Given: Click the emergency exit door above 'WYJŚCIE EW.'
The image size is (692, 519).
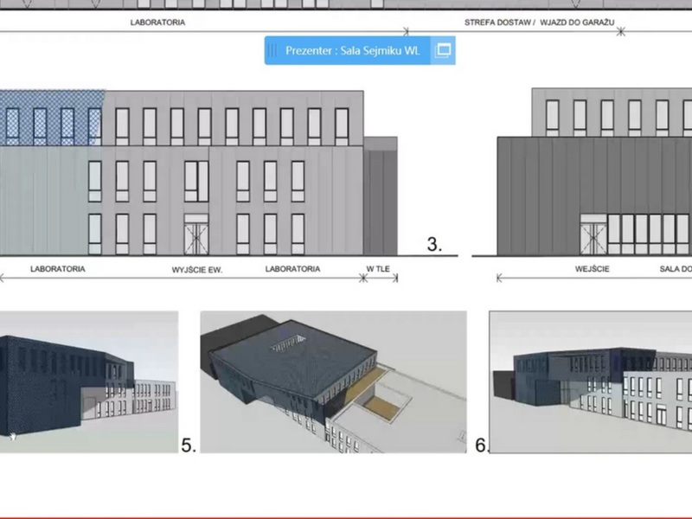Looking at the screenshot, I should click(x=196, y=234).
